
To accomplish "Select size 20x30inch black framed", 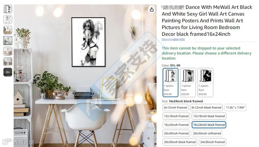I will (180, 142).
